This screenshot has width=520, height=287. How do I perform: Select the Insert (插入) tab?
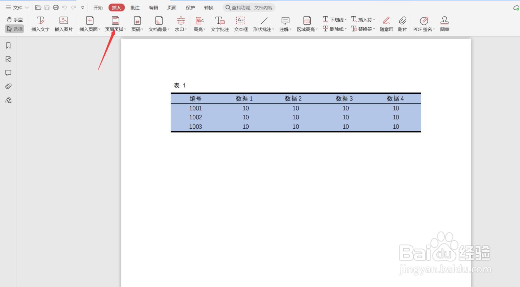click(x=116, y=7)
